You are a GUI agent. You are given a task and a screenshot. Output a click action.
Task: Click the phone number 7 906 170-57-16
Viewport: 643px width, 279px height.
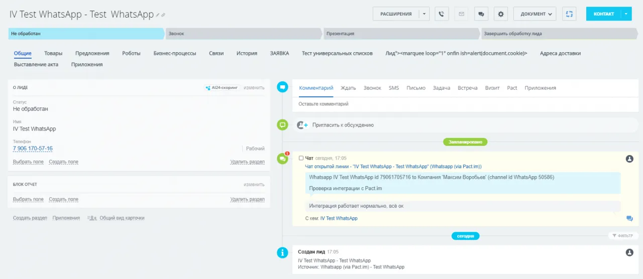click(x=33, y=149)
